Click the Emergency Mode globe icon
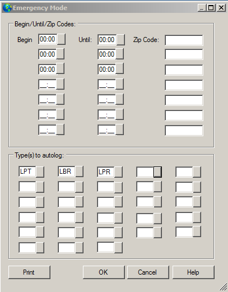This screenshot has width=228, height=292. coord(7,8)
